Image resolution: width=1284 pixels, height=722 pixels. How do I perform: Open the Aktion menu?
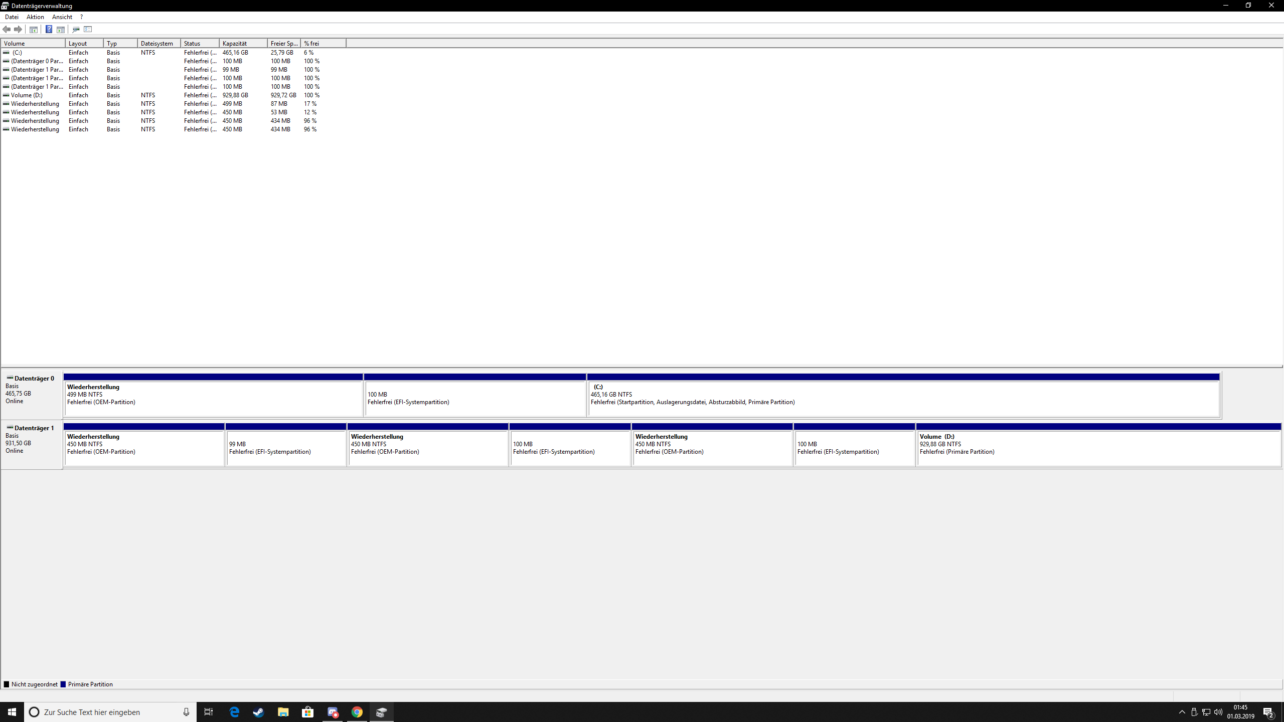coord(35,17)
